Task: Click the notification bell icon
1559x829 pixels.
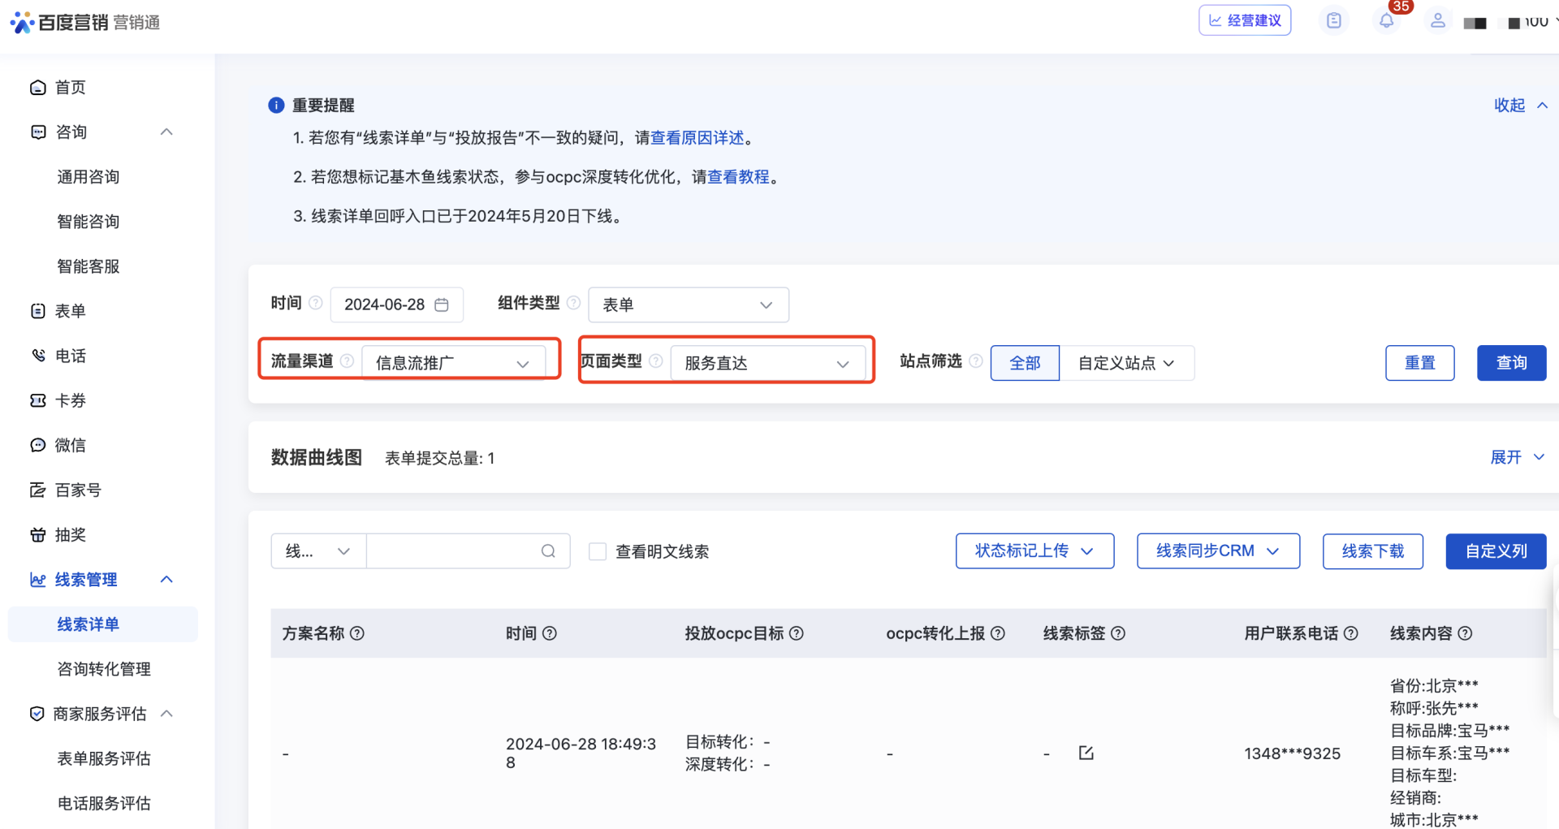Action: (1386, 21)
